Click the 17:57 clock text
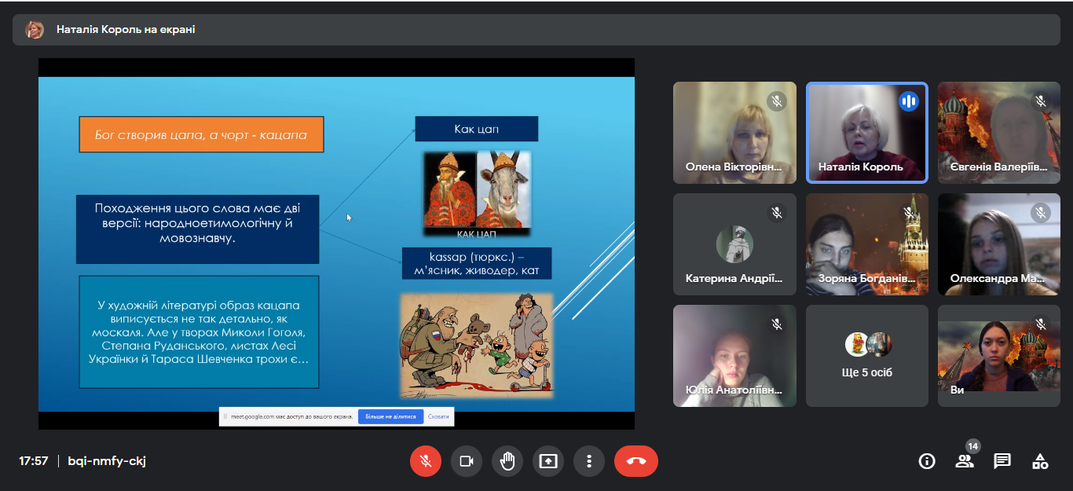 coord(34,461)
